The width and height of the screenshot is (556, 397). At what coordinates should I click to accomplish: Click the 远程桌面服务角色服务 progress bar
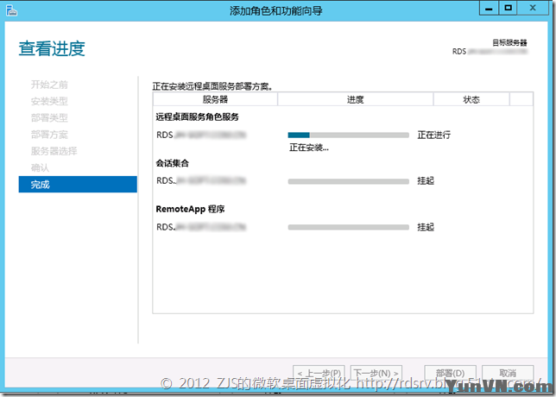pyautogui.click(x=348, y=135)
